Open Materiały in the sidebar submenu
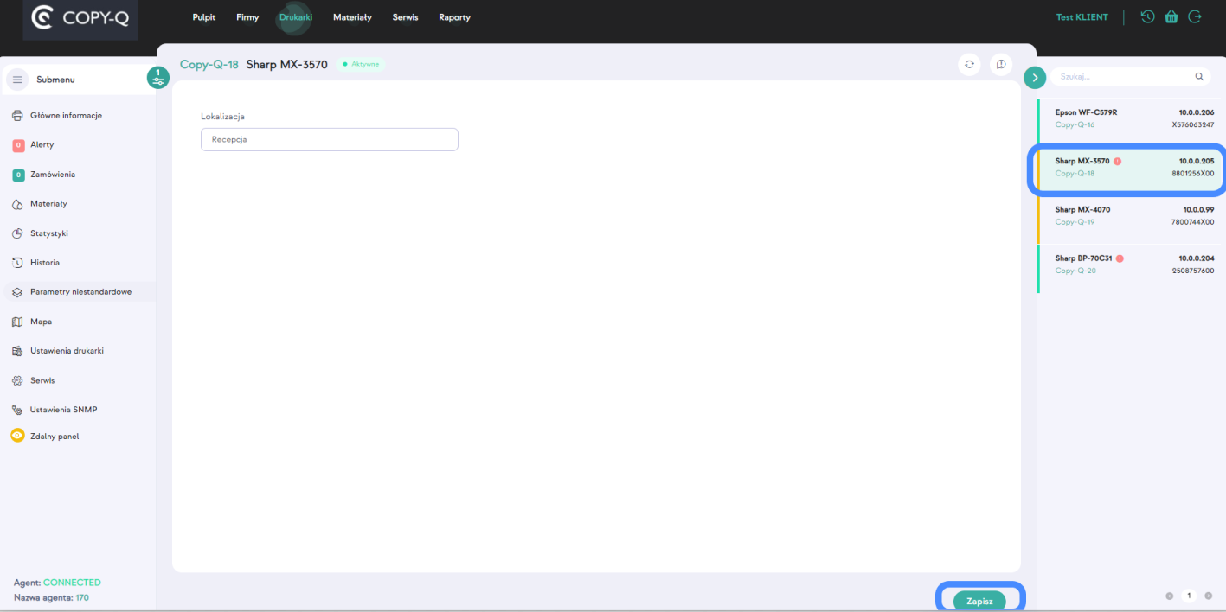The image size is (1226, 612). (48, 203)
